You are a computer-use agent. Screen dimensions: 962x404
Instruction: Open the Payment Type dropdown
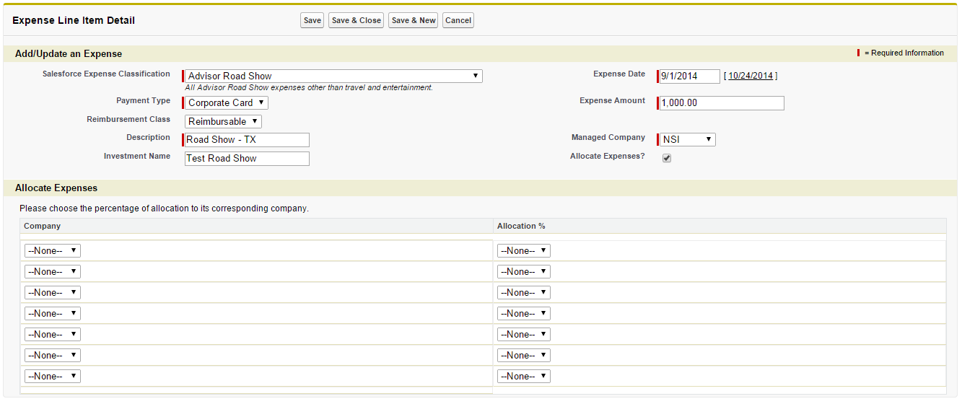coord(227,102)
